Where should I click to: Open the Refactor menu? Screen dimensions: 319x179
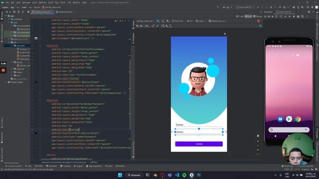[x=42, y=2]
